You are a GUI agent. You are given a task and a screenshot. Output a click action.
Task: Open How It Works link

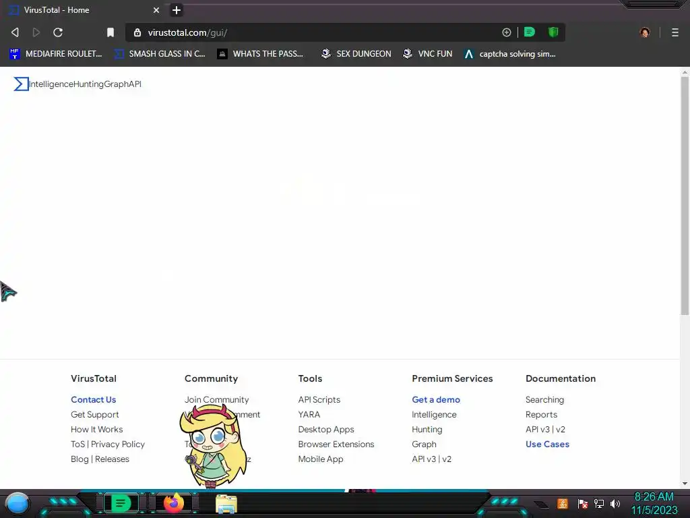(97, 430)
